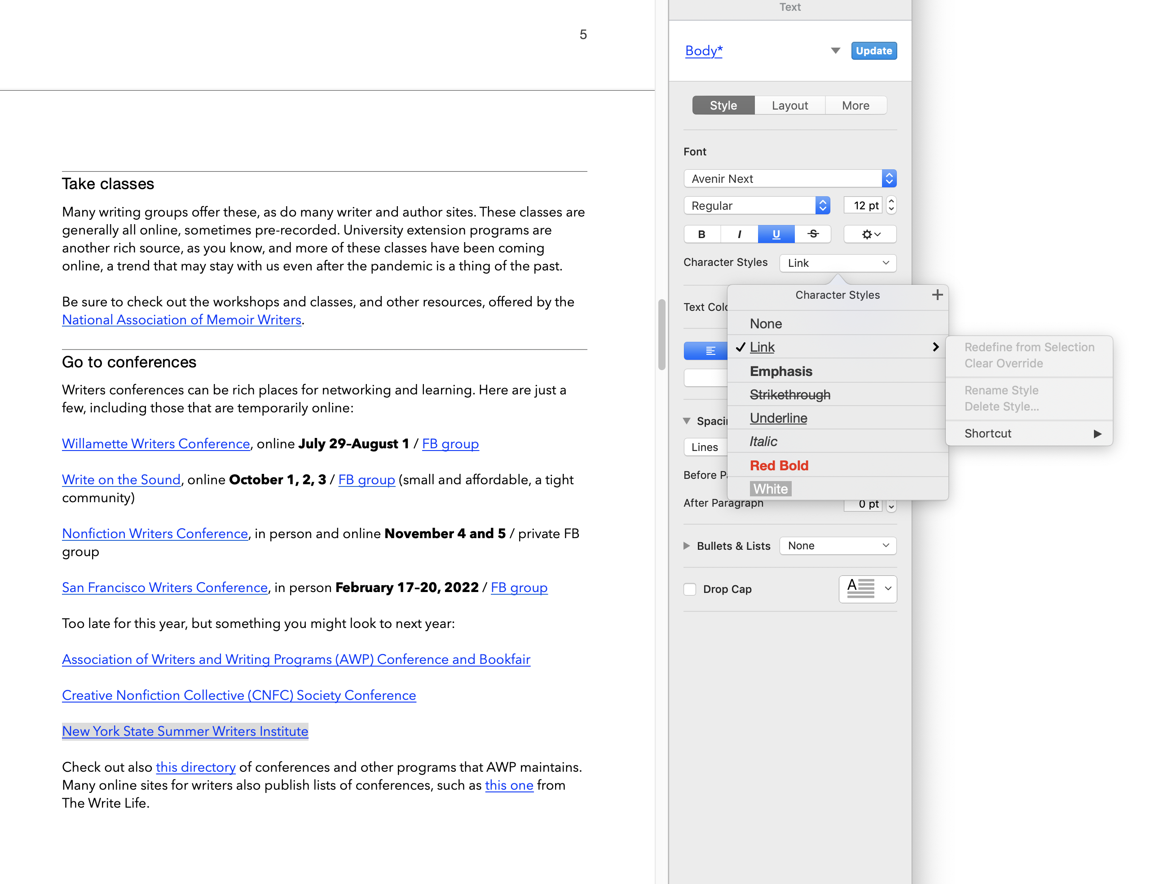Toggle underline formatting button

[x=776, y=234]
